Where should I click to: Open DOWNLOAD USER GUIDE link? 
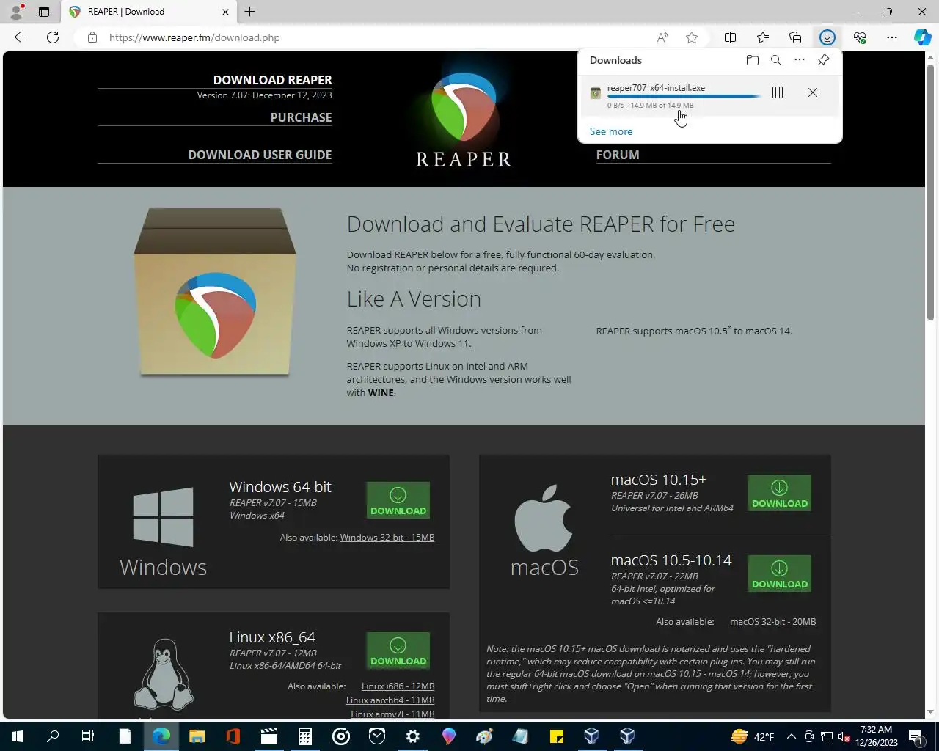click(x=260, y=155)
